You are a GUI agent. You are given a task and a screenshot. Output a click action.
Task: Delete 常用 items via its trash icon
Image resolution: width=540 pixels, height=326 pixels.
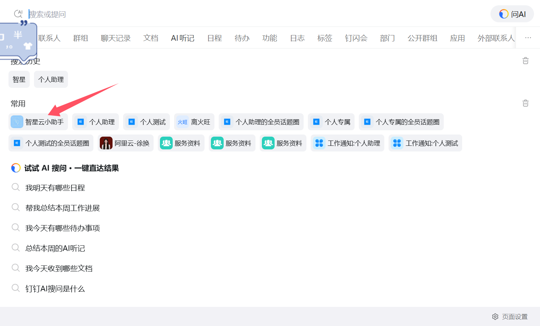tap(525, 103)
